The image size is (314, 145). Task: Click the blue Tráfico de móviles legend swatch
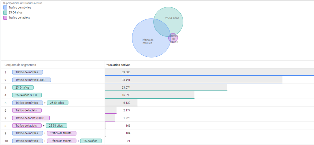coord(5,7)
